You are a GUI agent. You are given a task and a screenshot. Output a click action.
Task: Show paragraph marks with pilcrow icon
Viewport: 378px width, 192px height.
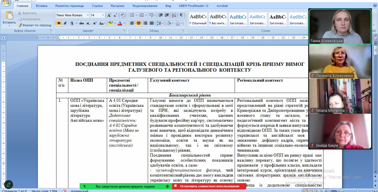[x=181, y=15]
